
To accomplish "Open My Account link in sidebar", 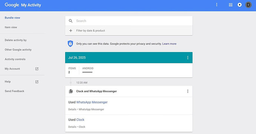I will click(x=12, y=69).
